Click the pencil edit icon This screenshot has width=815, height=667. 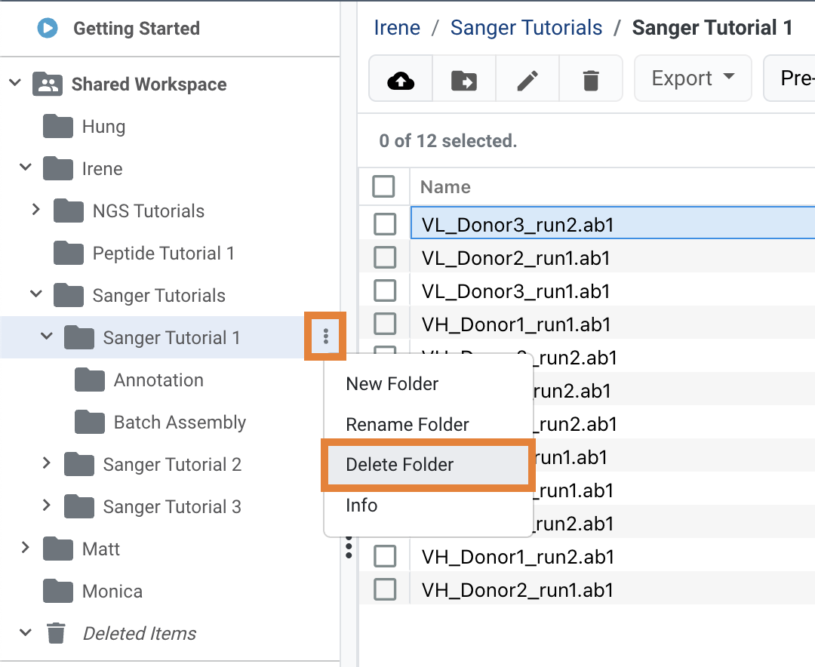coord(527,79)
